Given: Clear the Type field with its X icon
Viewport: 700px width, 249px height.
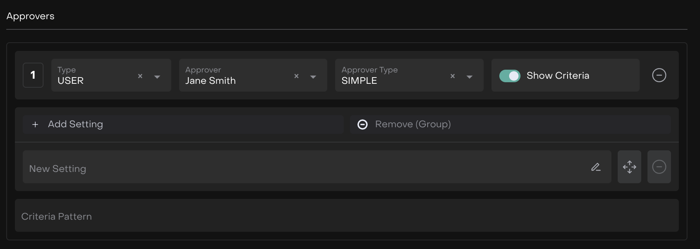Looking at the screenshot, I should 140,76.
